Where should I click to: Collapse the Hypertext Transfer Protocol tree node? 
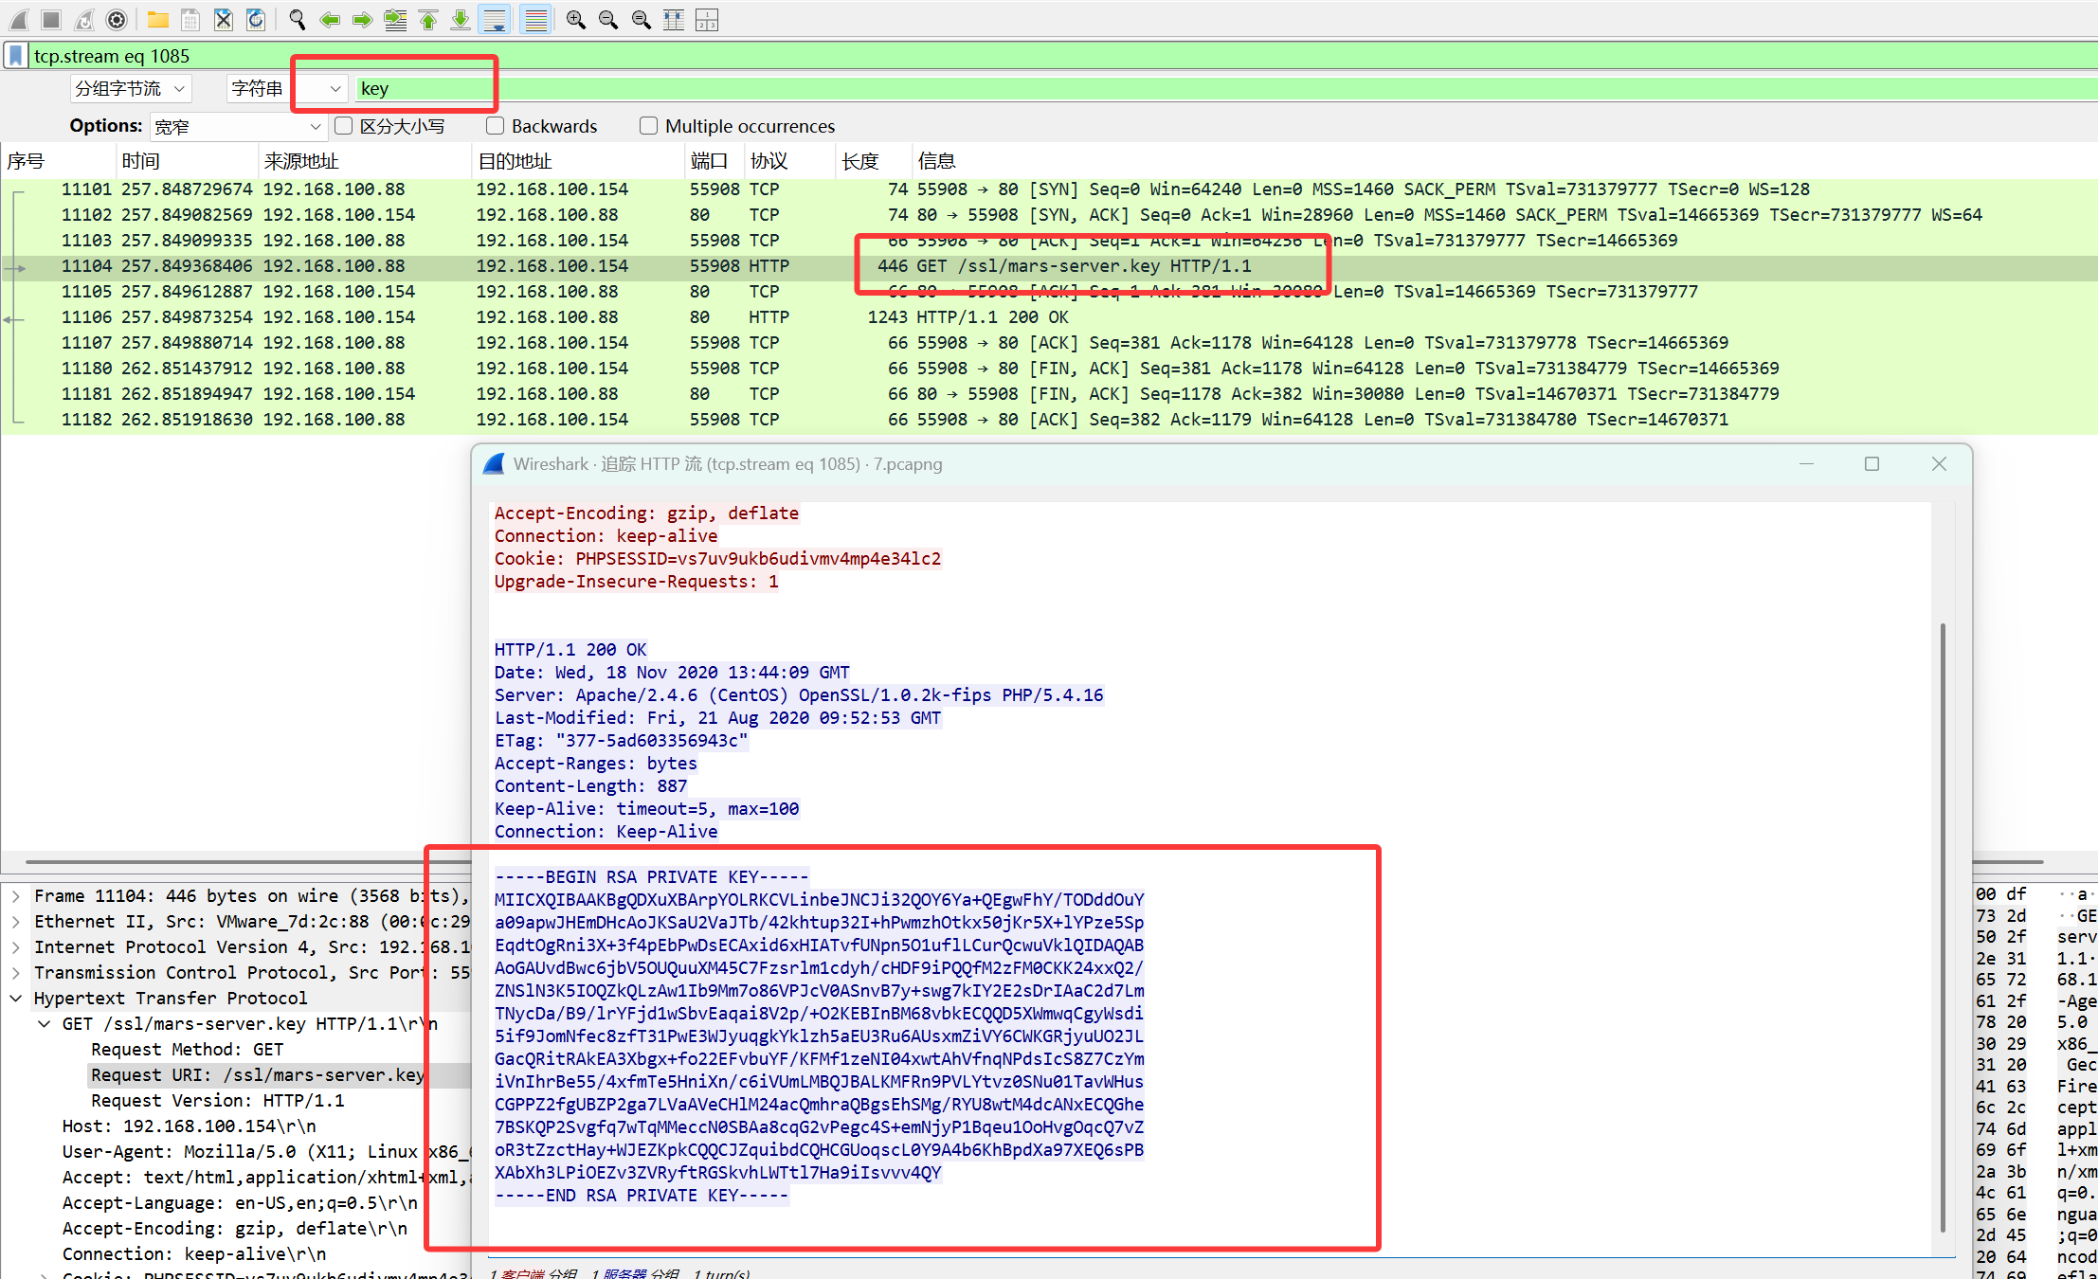coord(16,999)
